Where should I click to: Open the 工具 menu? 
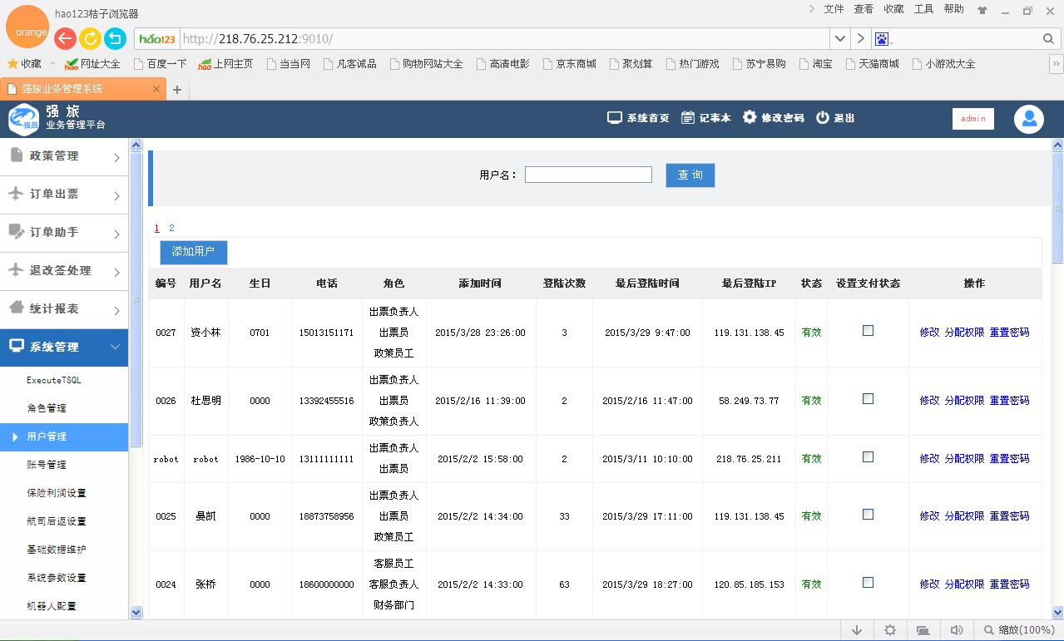pos(923,9)
